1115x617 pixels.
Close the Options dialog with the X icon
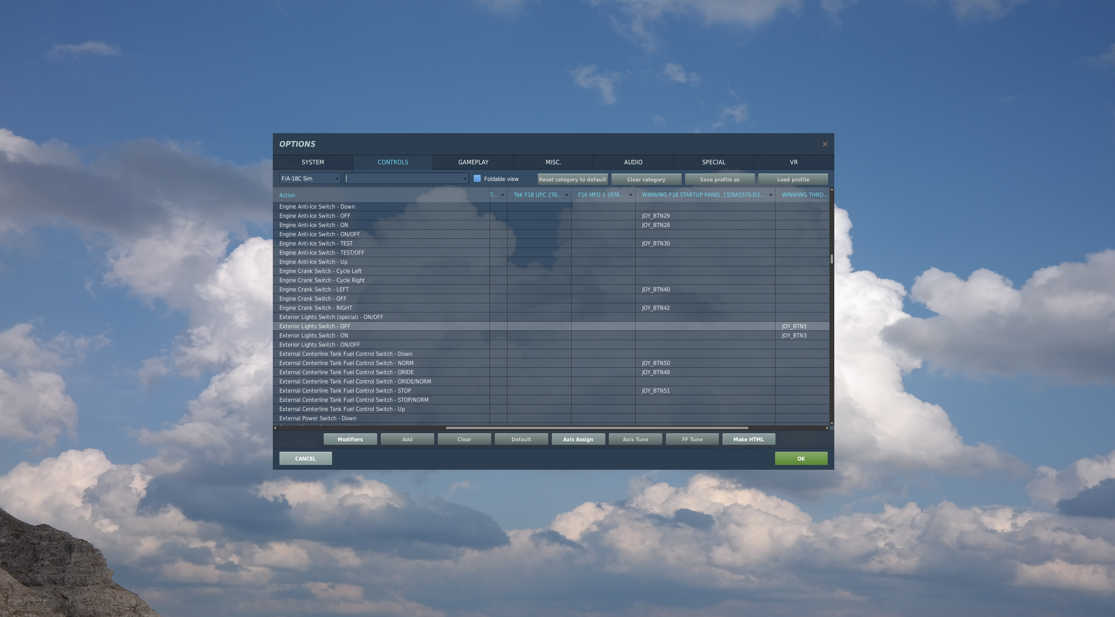coord(825,144)
